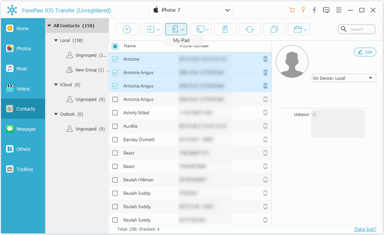Open the hamburger menu icon

pyautogui.click(x=339, y=10)
